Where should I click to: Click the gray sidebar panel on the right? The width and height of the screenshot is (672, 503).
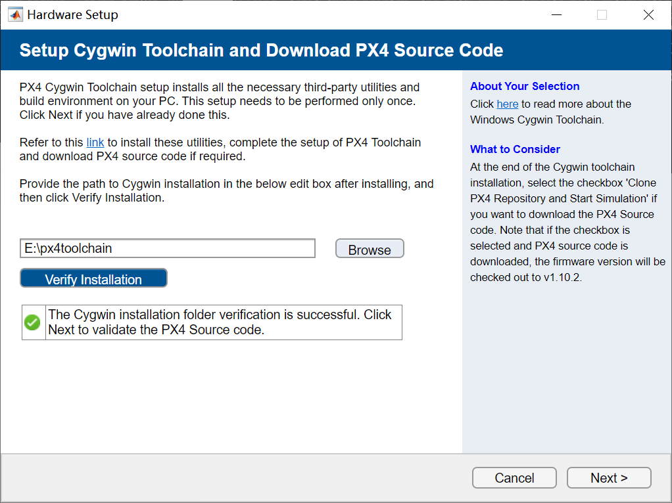coord(567,361)
